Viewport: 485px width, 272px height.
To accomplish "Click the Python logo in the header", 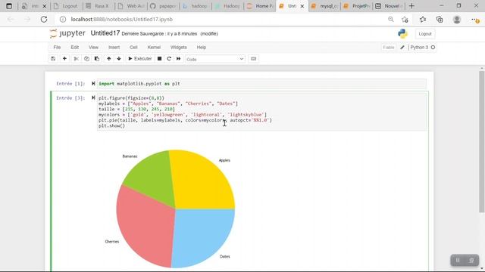I will [402, 33].
